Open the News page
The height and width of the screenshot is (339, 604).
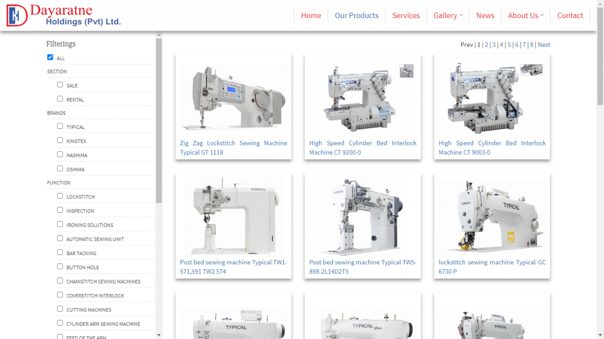click(485, 15)
